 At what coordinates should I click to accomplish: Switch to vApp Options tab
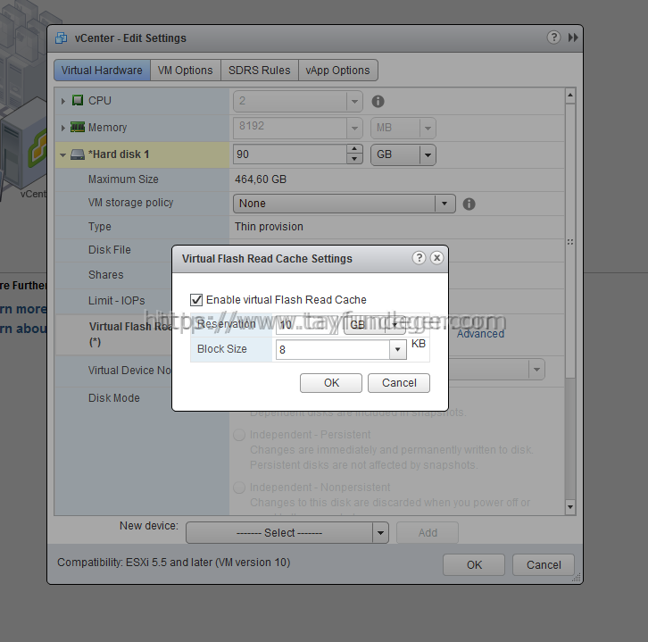(337, 71)
